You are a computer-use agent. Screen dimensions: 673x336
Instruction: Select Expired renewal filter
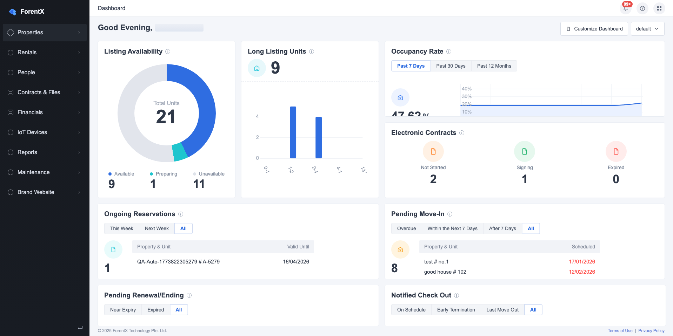[x=156, y=310]
